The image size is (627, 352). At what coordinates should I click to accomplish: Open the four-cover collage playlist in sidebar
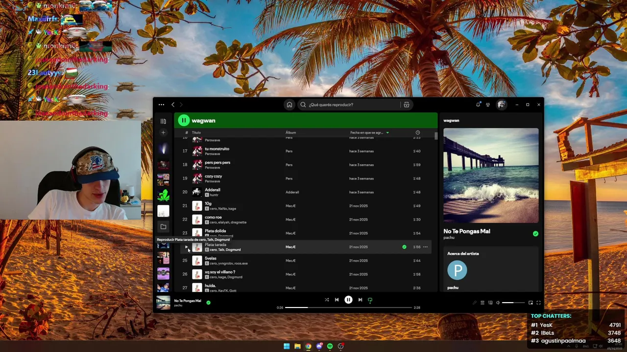click(x=163, y=179)
